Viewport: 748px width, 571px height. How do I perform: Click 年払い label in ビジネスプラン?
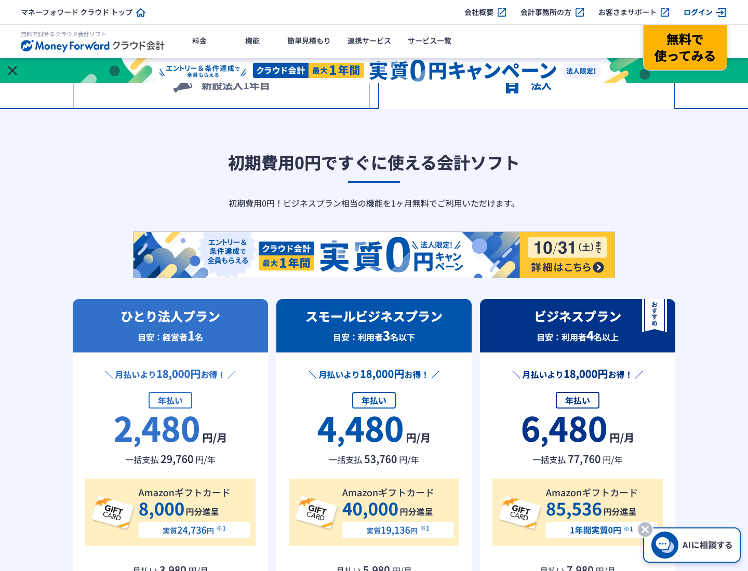pos(578,401)
